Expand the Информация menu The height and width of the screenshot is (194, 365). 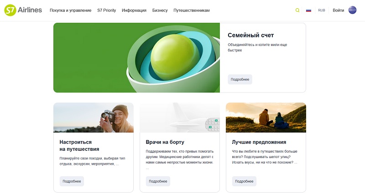[x=134, y=10]
